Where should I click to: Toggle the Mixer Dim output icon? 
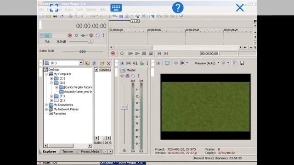[x=135, y=63]
